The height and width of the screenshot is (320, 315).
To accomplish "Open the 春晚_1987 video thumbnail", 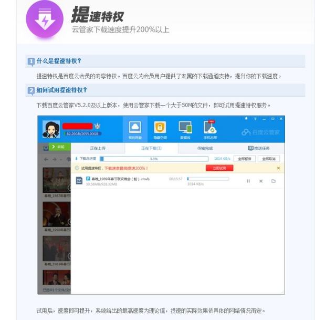I will tap(57, 180).
